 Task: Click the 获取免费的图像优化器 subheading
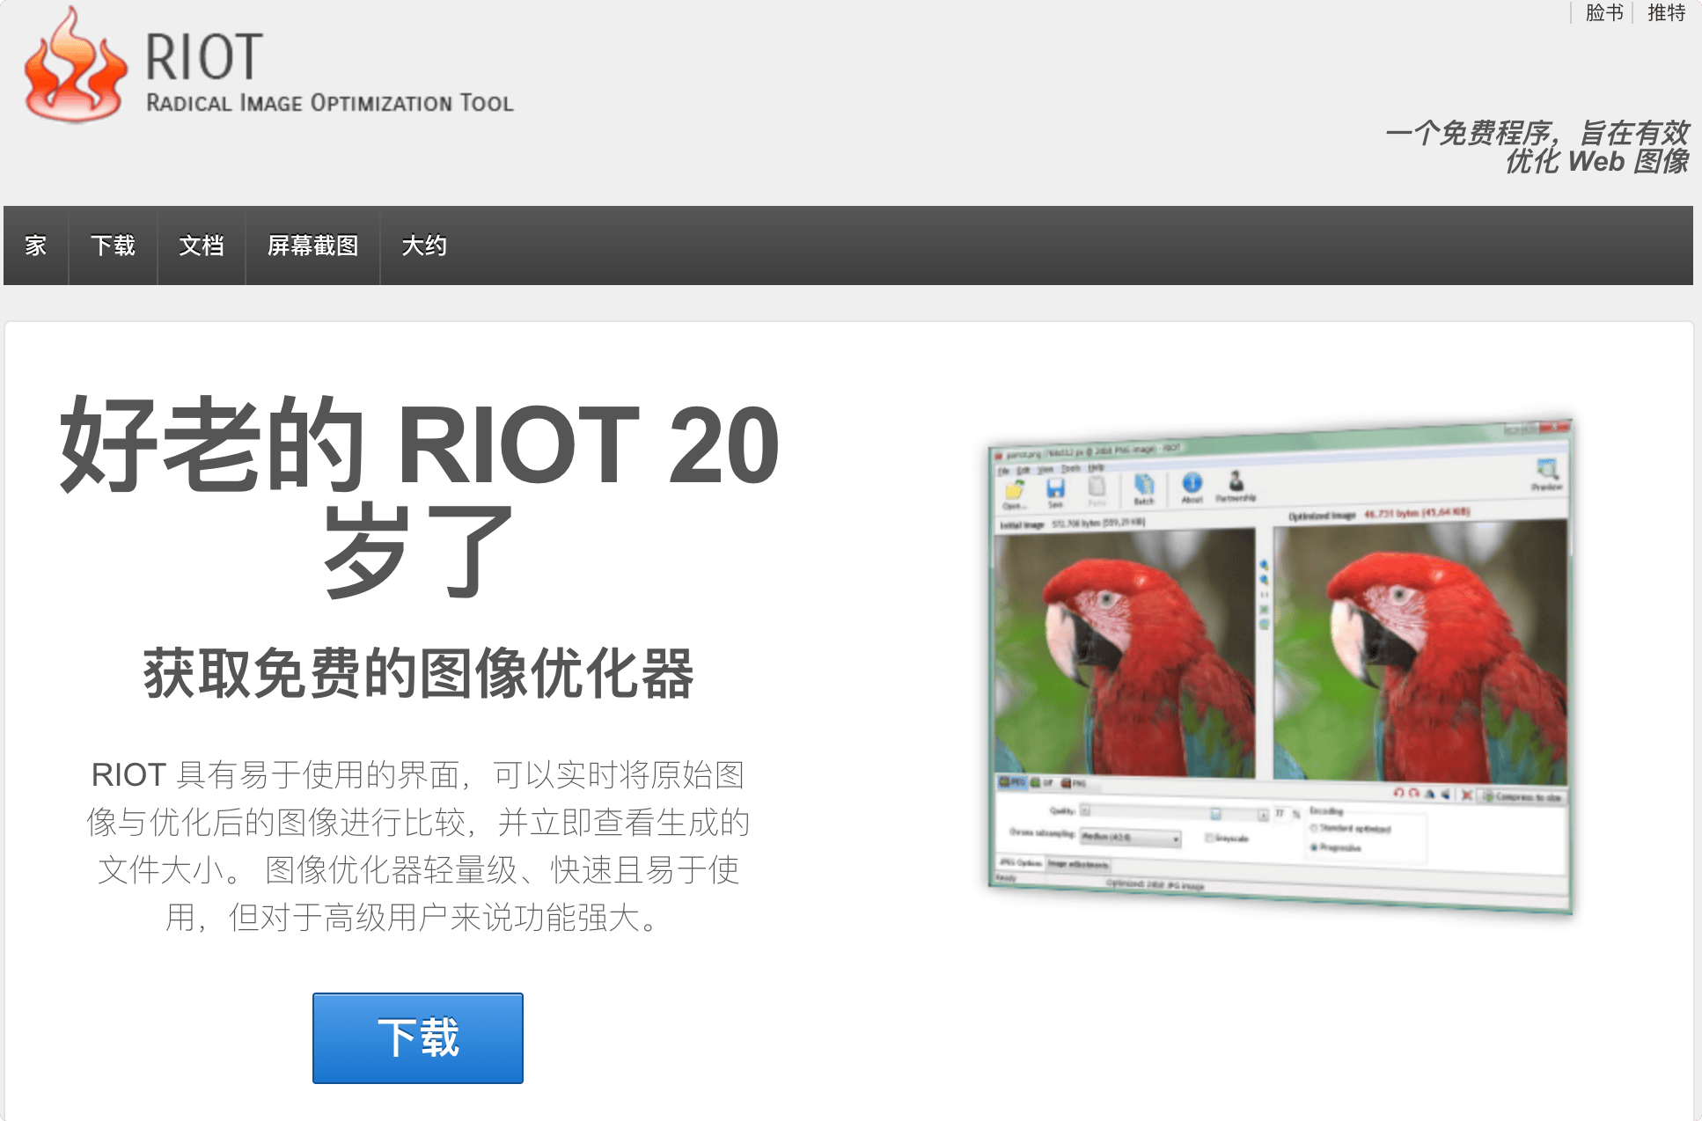point(419,674)
